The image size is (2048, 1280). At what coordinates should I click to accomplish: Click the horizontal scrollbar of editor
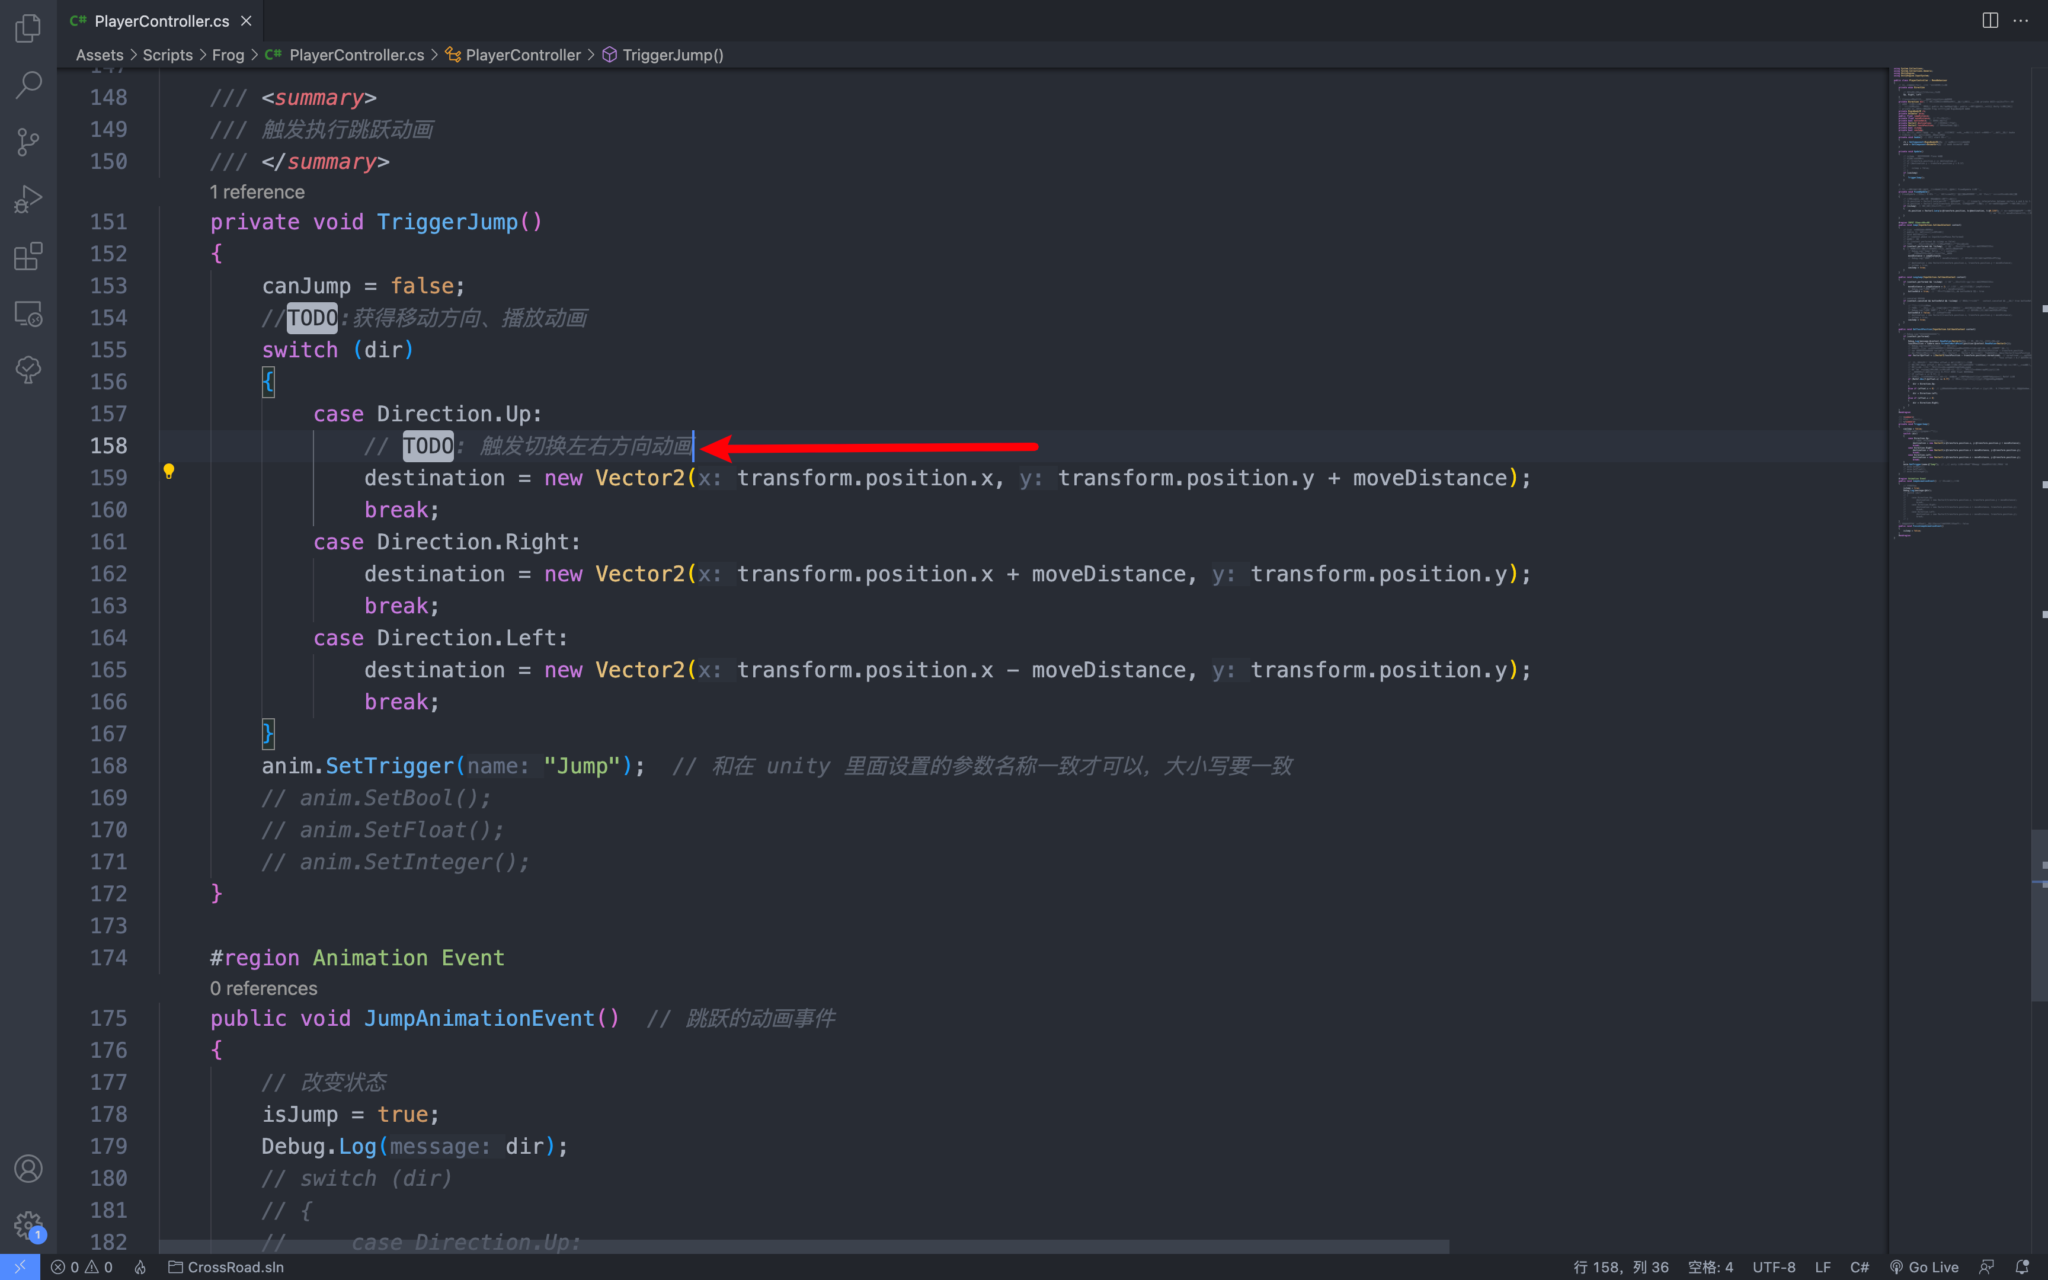click(804, 1247)
